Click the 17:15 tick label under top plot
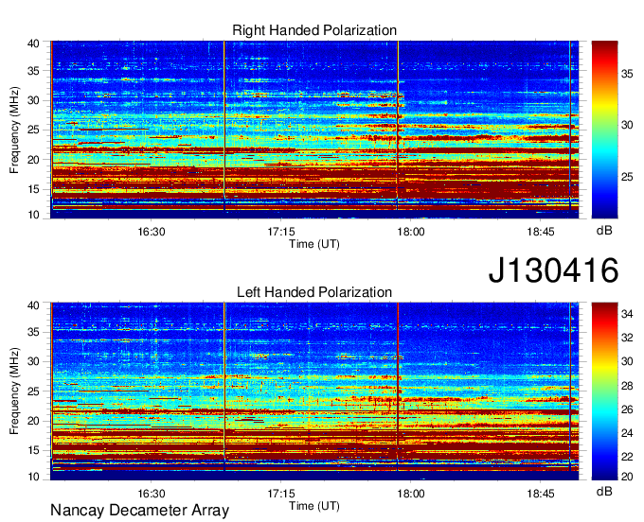This screenshot has height=522, width=644. point(281,232)
